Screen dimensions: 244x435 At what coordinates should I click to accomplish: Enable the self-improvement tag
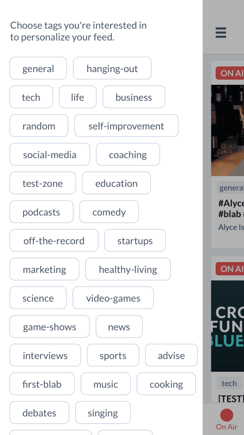[x=126, y=126]
